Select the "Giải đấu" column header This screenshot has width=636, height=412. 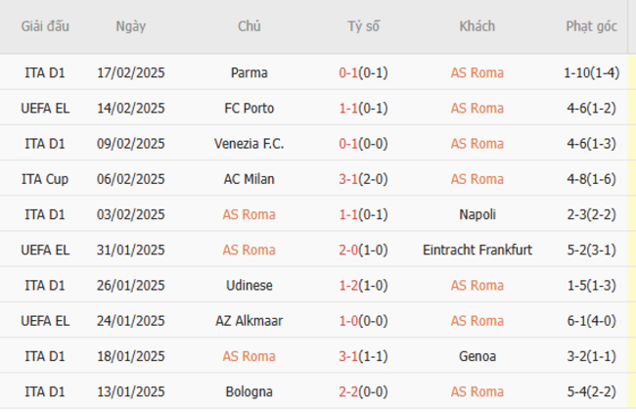tap(45, 26)
